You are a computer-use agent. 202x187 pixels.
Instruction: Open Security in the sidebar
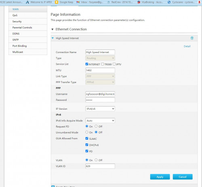point(28,21)
